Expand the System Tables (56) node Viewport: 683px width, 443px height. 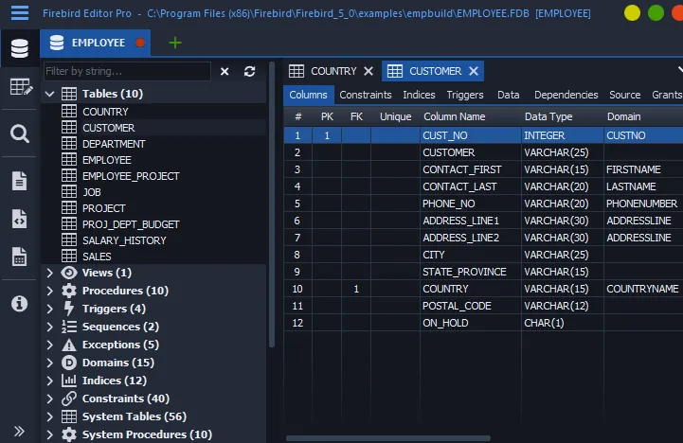(49, 416)
